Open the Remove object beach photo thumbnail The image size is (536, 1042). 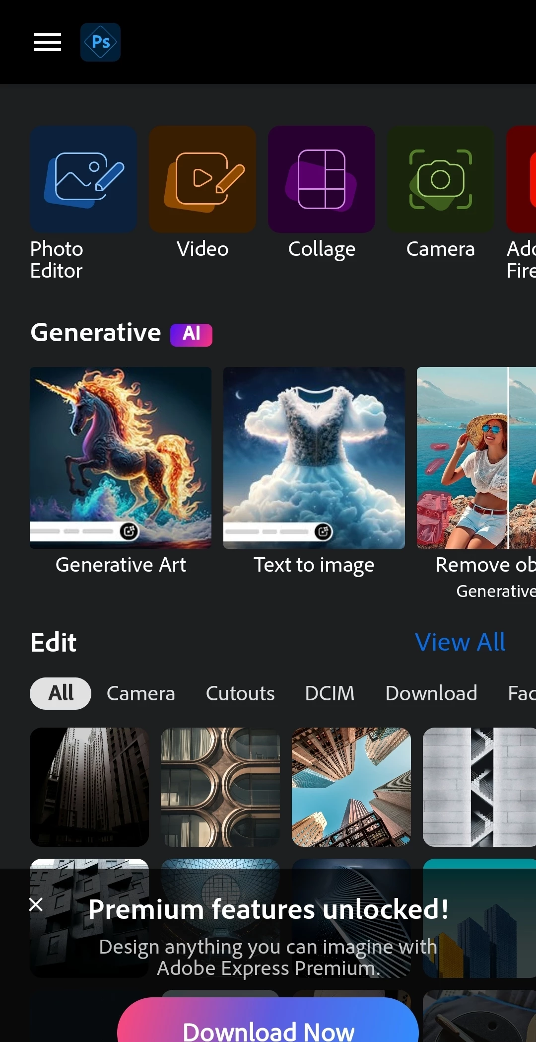point(476,458)
